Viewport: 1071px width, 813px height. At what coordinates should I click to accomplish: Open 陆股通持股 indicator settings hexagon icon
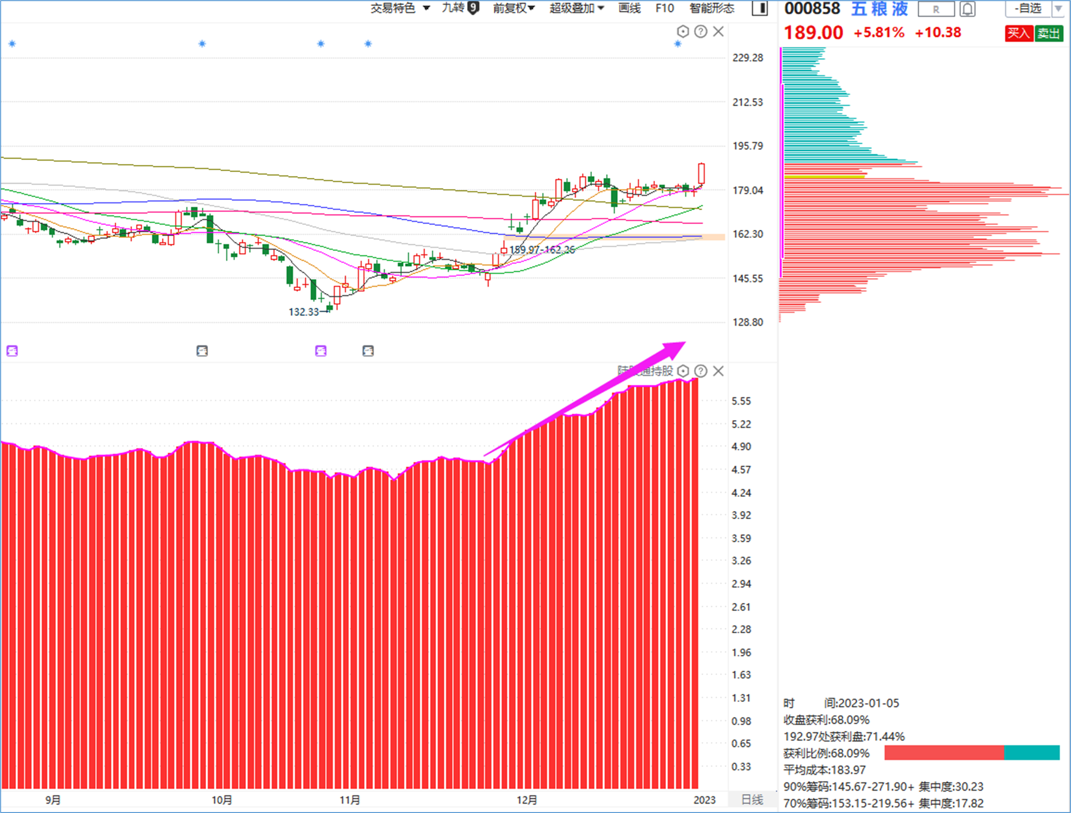click(683, 371)
